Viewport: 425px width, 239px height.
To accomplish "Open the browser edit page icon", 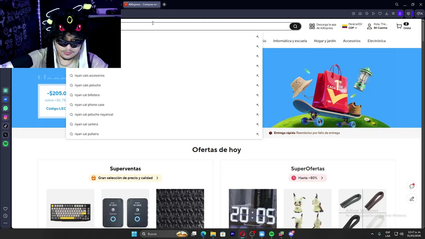I will coord(353,14).
